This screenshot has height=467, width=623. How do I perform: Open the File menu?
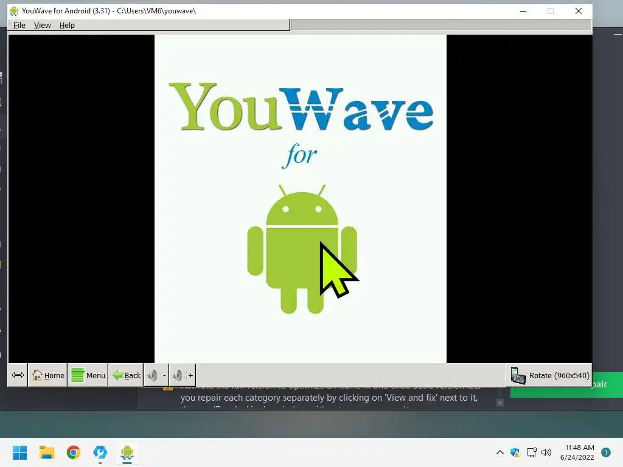point(19,26)
